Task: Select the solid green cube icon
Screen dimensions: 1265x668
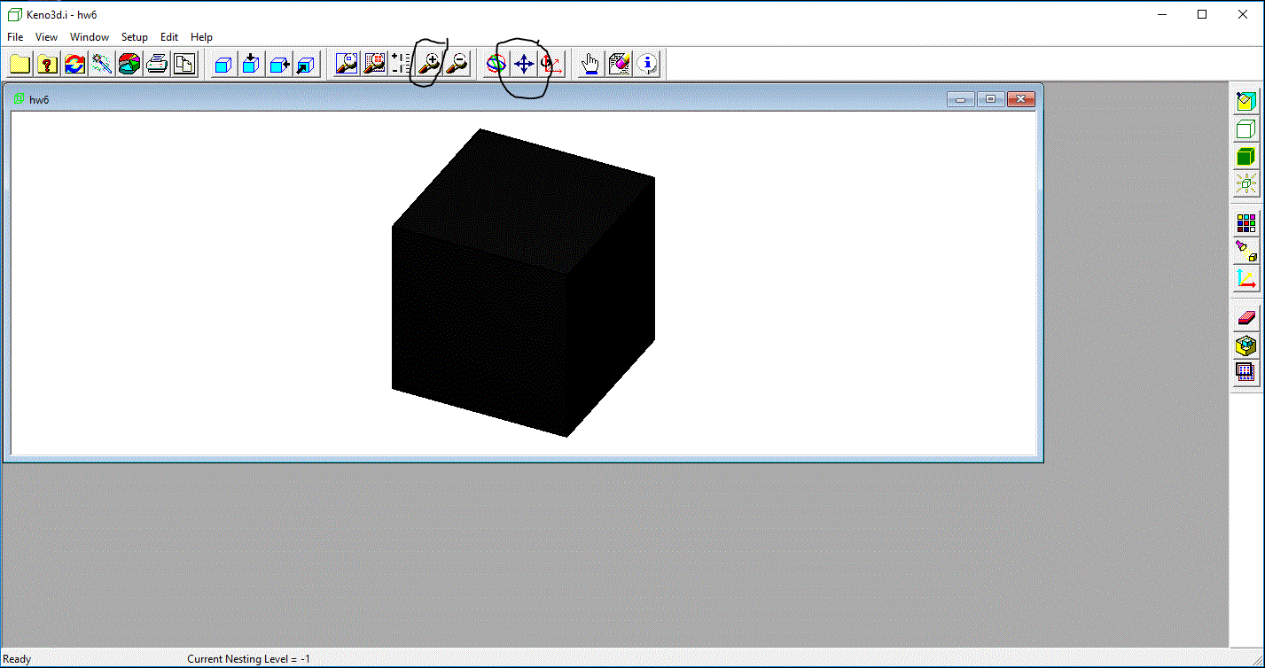Action: click(x=1246, y=157)
